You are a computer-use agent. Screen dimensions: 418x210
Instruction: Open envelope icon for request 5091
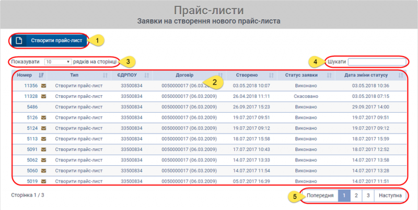point(44,150)
